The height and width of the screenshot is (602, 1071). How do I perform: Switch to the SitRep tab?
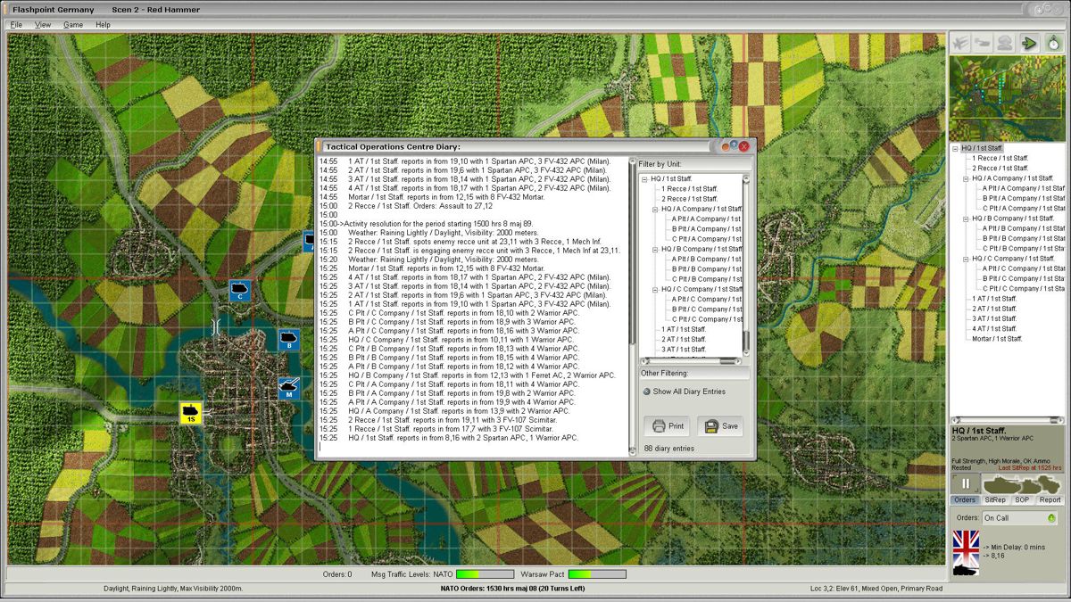click(993, 499)
